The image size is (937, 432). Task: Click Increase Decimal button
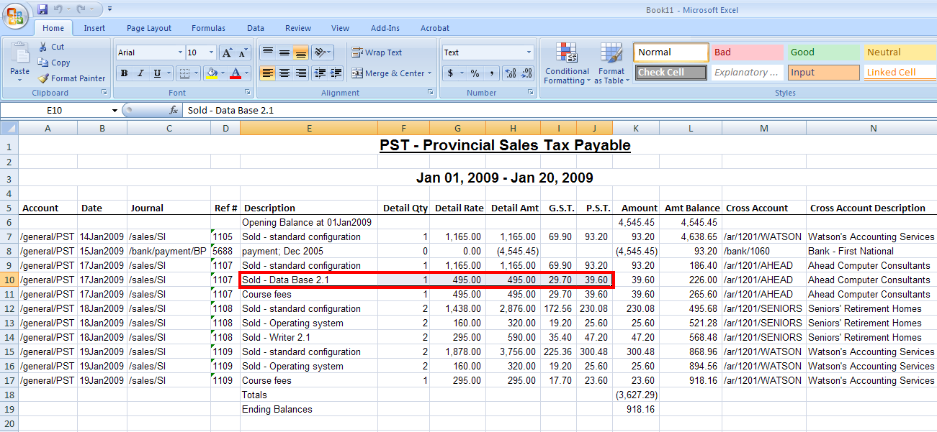[x=511, y=73]
